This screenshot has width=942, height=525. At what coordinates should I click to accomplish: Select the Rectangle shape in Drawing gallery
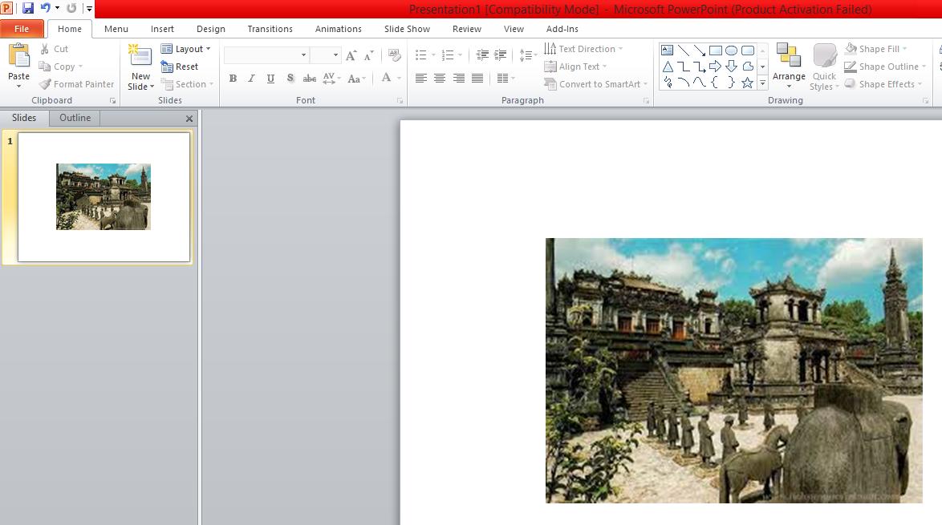point(716,50)
